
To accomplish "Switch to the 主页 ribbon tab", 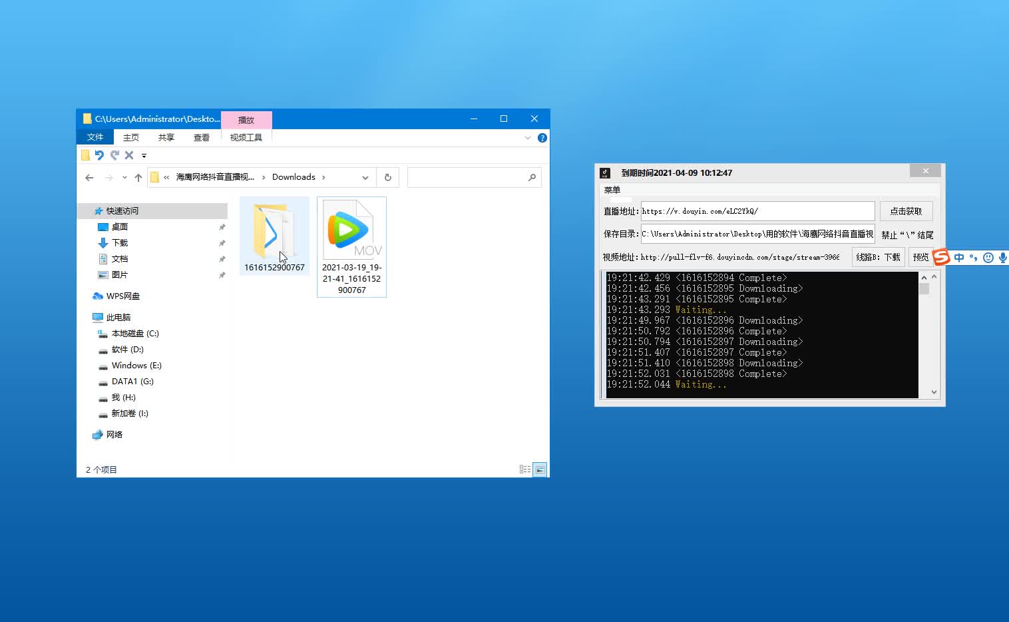I will (131, 137).
